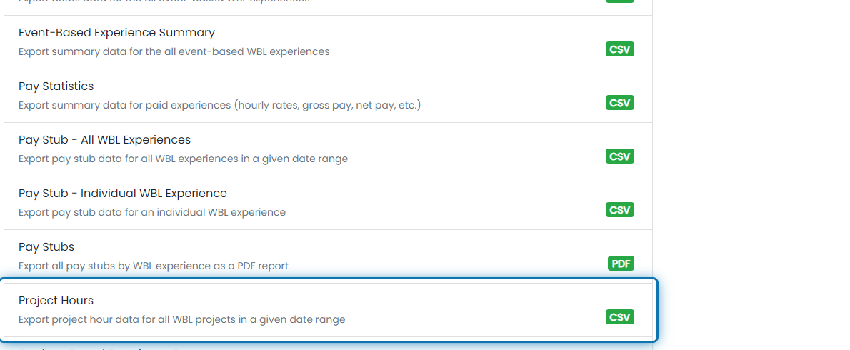Click the description about summary data for event-based WBL experiences

[x=174, y=51]
